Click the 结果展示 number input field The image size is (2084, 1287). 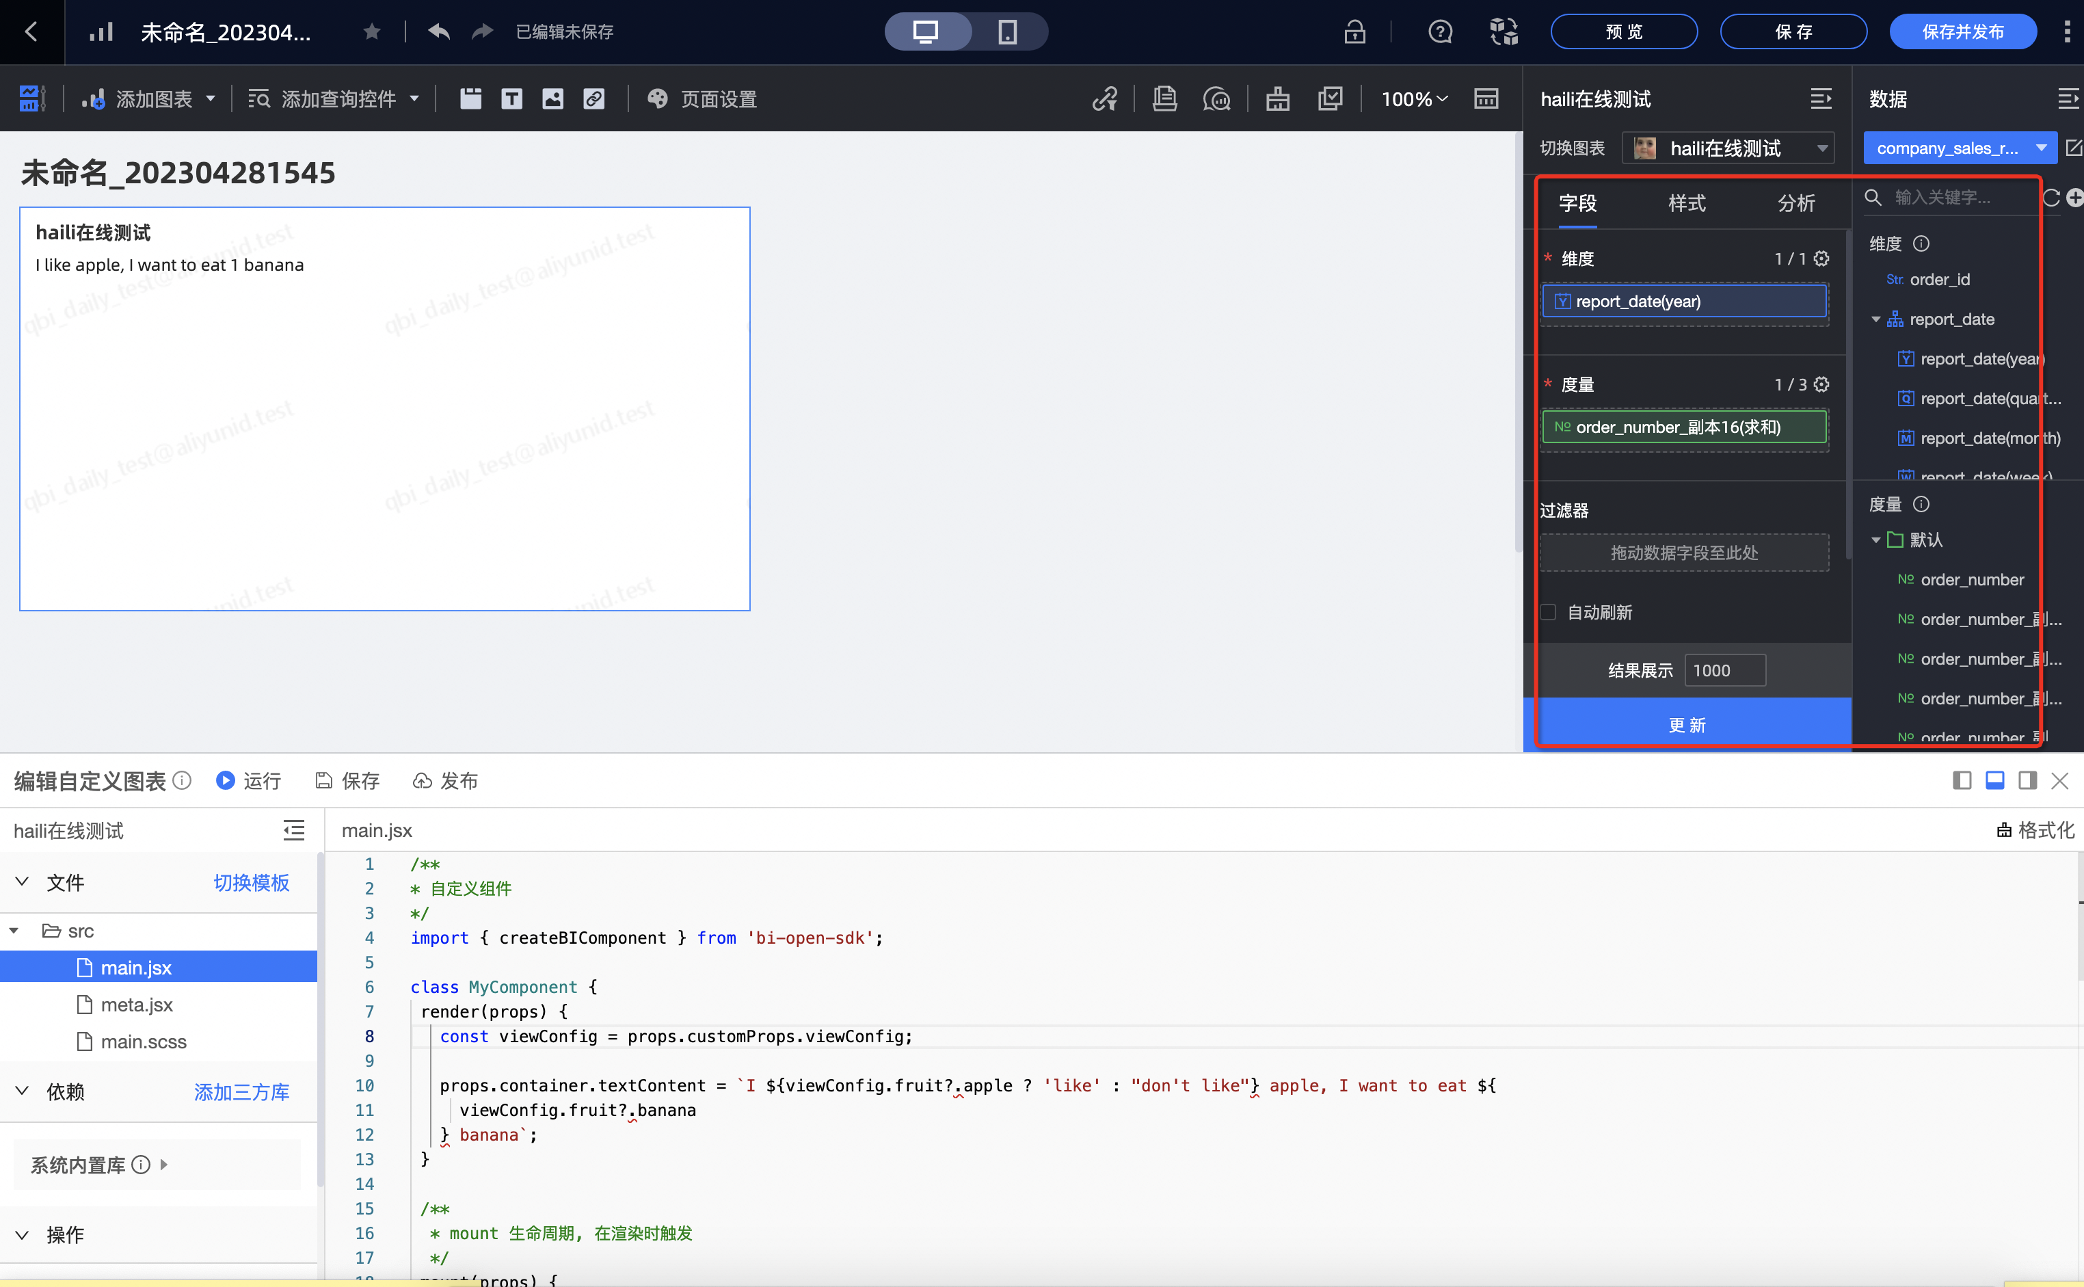point(1724,671)
